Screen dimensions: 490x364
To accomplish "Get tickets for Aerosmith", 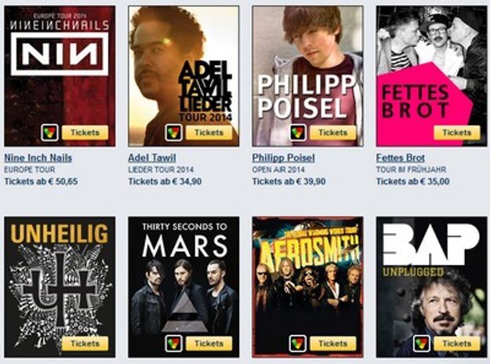I will [x=333, y=344].
